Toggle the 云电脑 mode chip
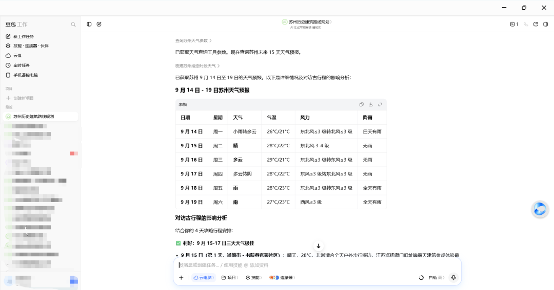The width and height of the screenshot is (554, 290). 204,278
